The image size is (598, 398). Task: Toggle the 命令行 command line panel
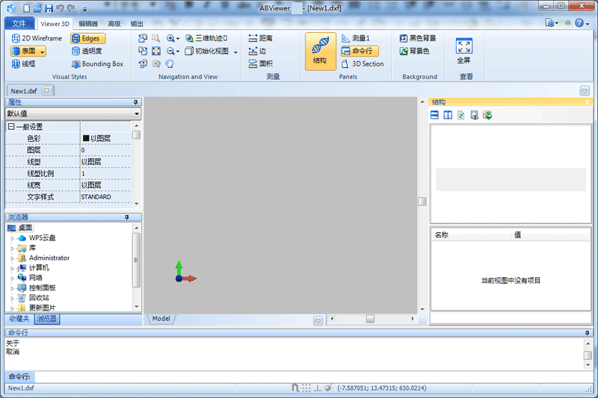360,52
